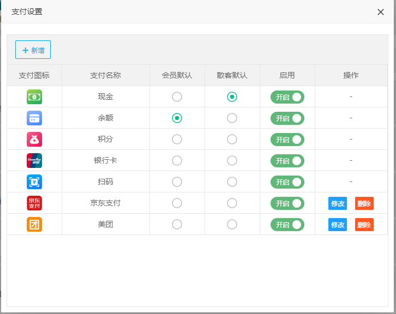
Task: Disable the 现金 payment toggle
Action: (x=287, y=97)
